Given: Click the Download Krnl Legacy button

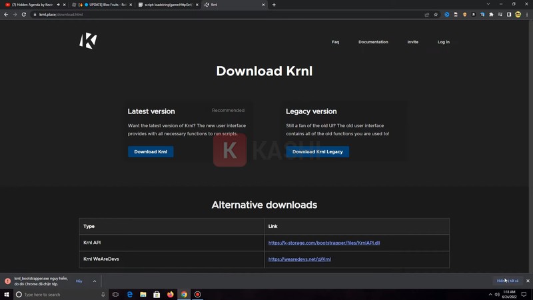Looking at the screenshot, I should click(x=318, y=152).
